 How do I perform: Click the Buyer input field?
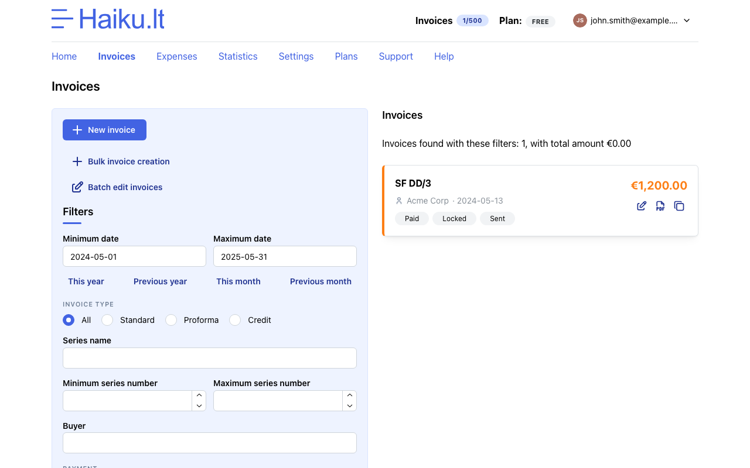[210, 443]
